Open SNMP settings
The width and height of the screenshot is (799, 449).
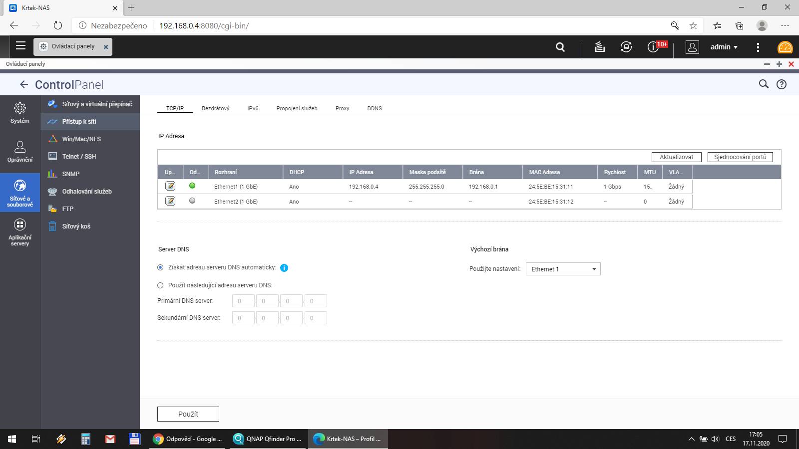(x=90, y=174)
